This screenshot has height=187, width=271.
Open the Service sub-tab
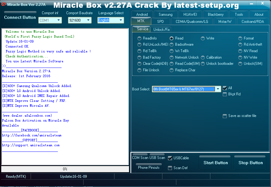coord(141,29)
